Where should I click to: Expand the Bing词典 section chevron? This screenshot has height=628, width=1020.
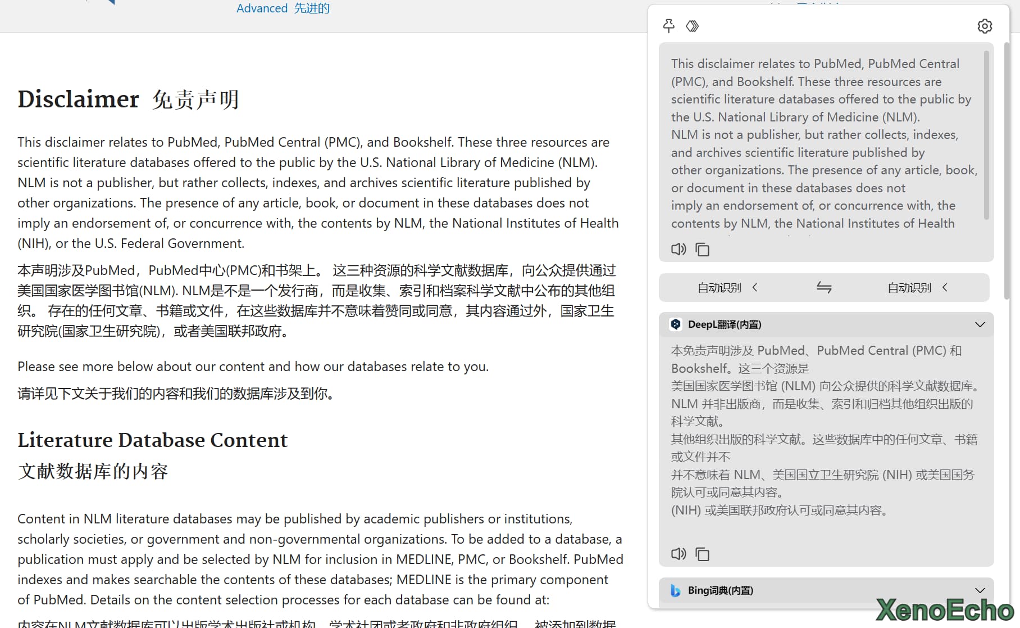(980, 590)
